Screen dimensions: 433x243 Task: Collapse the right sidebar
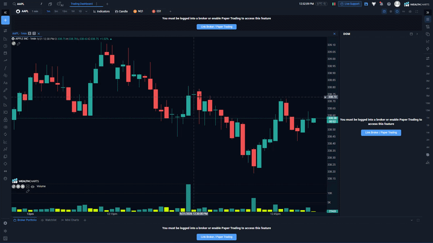tap(428, 12)
